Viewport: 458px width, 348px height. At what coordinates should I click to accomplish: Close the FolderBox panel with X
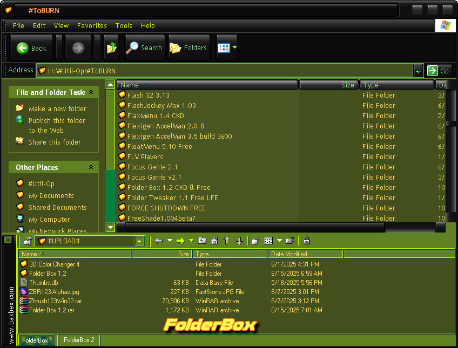(8, 240)
